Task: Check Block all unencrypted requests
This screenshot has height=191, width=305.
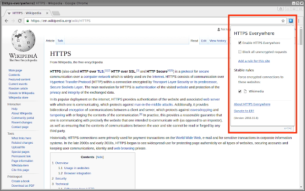Action: click(240, 52)
